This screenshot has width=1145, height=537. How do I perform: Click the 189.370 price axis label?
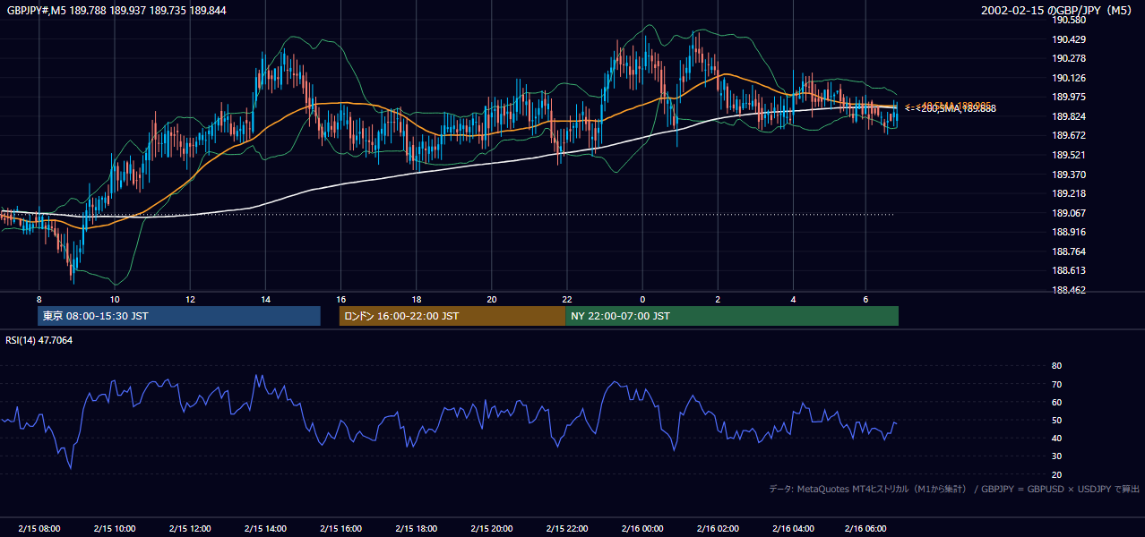coord(1069,175)
